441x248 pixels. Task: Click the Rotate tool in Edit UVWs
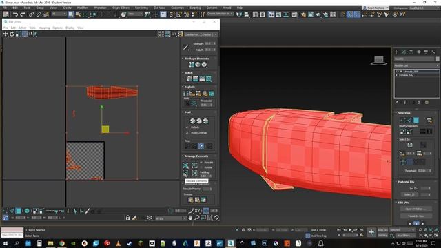click(12, 34)
